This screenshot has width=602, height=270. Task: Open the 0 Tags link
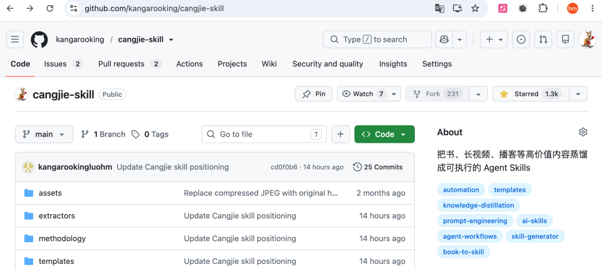coord(150,134)
